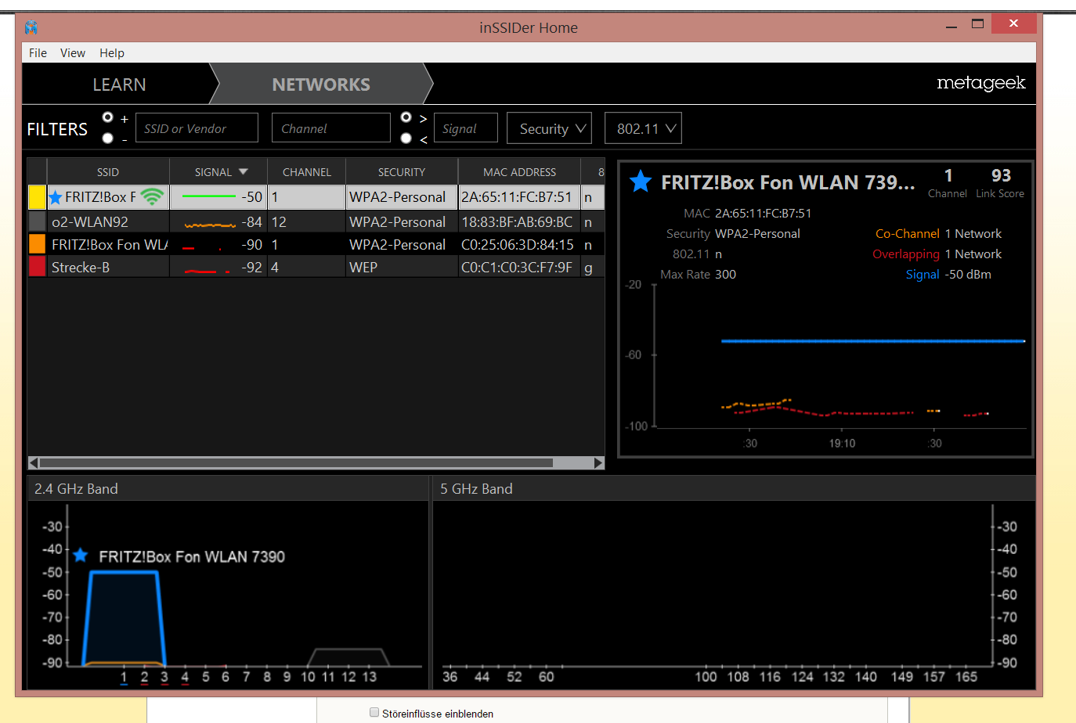Sort by SSID column header
1076x723 pixels.
coord(108,172)
